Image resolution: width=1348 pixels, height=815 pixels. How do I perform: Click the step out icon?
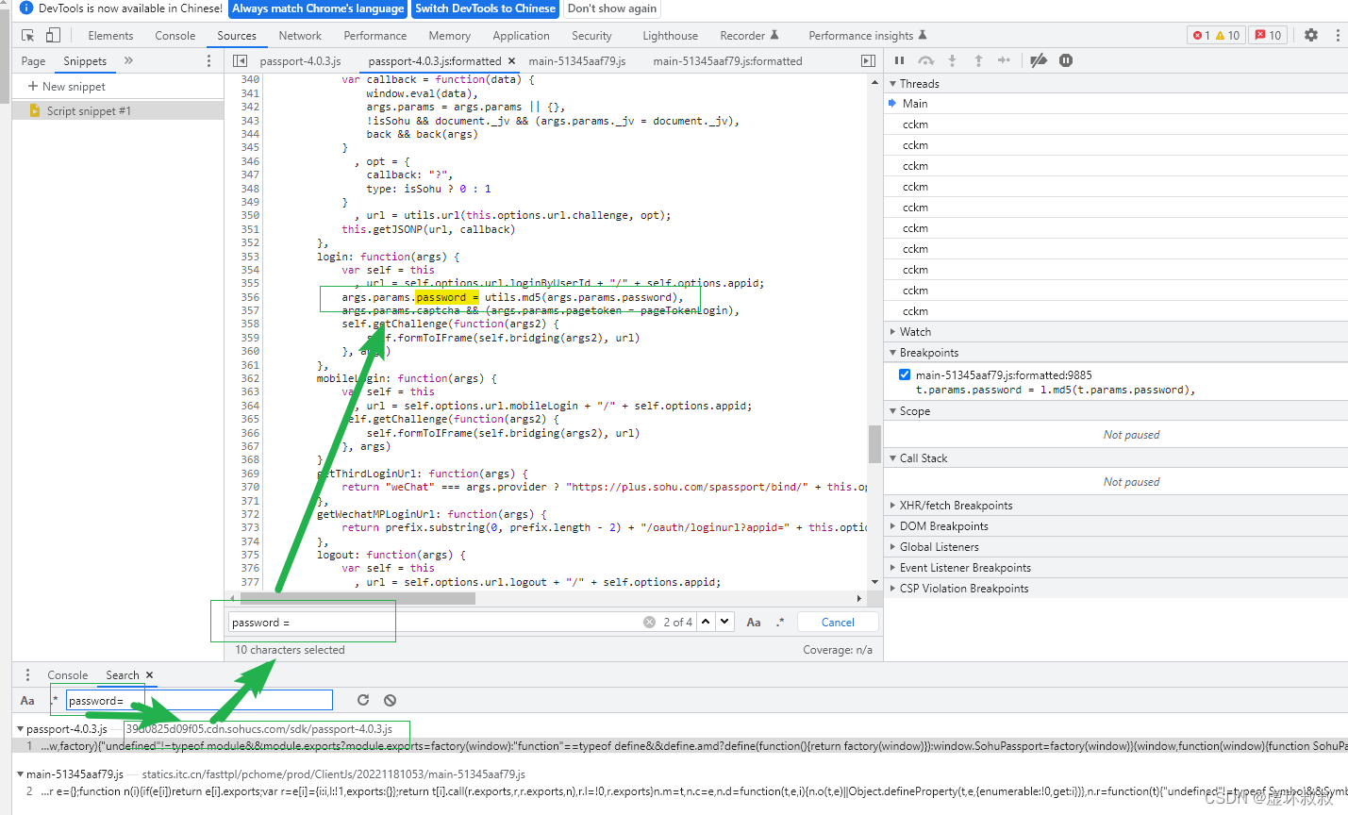pos(978,60)
